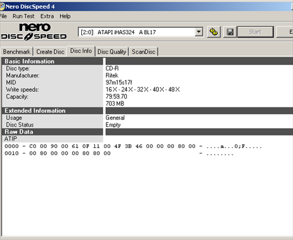Select the 97m15s17f MID value
The height and width of the screenshot is (240, 293).
coord(119,82)
